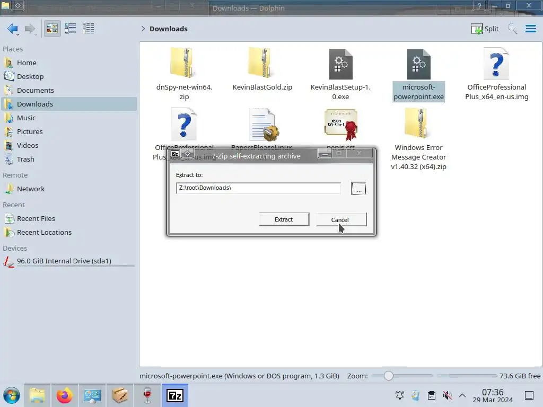This screenshot has width=543, height=407.
Task: Open the Wine glass taskbar icon
Action: coord(147,395)
